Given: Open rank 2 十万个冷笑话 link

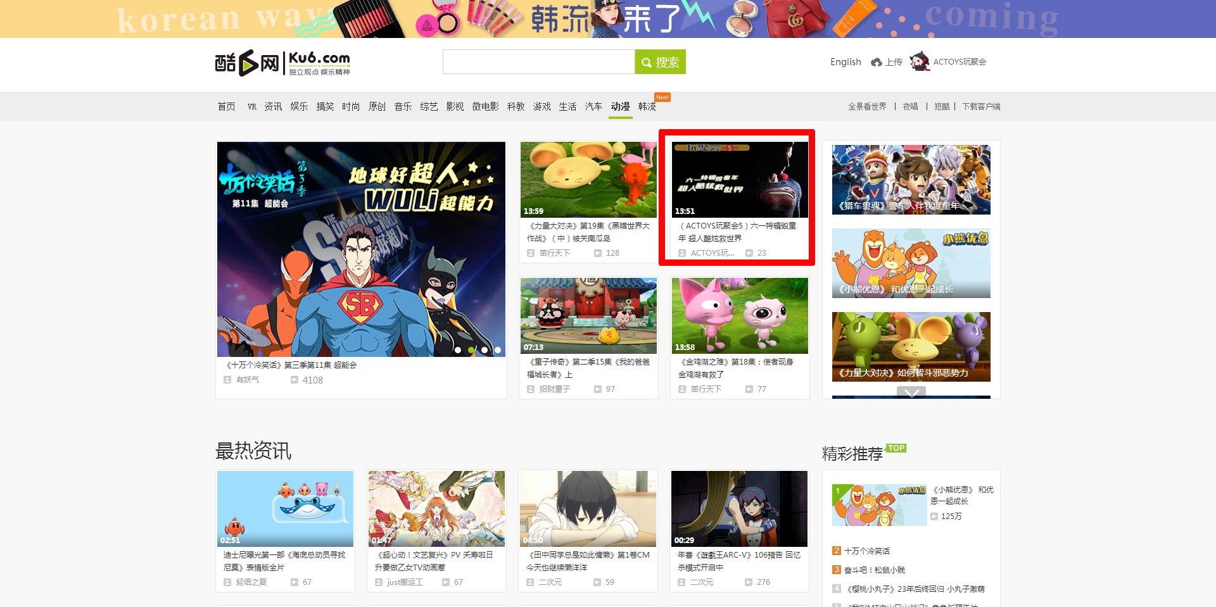Looking at the screenshot, I should coord(867,551).
